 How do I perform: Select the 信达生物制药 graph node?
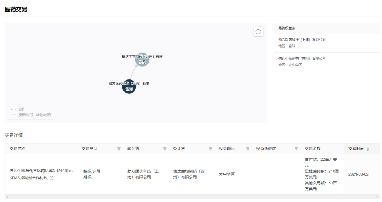142,59
